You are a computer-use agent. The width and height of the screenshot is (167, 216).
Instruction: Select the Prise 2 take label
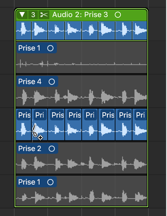click(x=30, y=148)
